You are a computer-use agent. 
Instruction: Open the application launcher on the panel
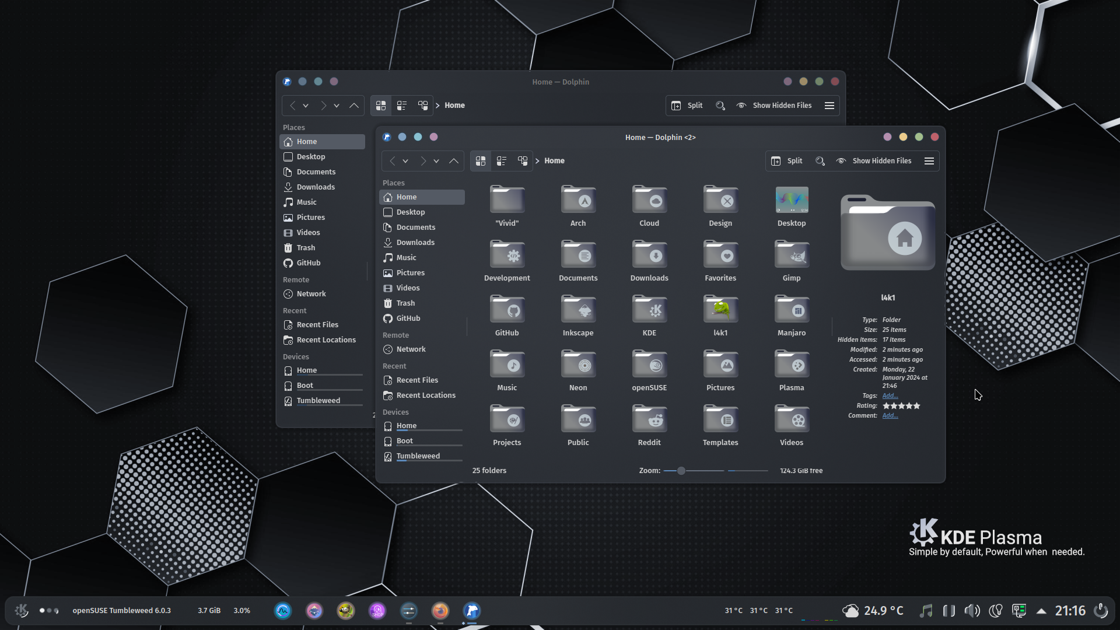click(x=22, y=611)
